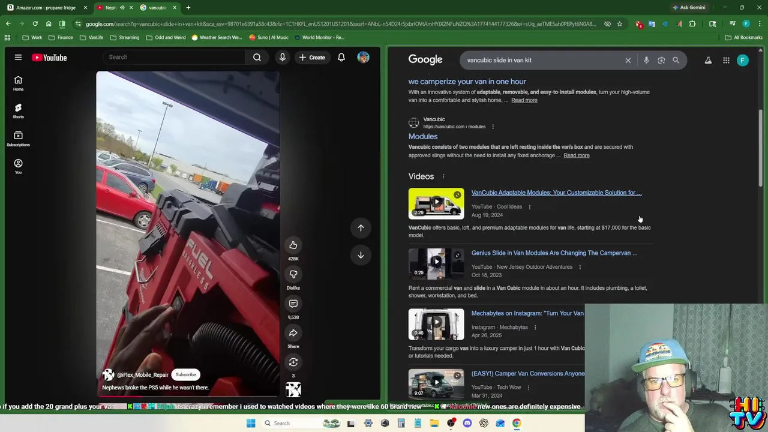The width and height of the screenshot is (768, 432).
Task: Play the VanCubic Adaptable Modules thumbnail
Action: coord(436,203)
